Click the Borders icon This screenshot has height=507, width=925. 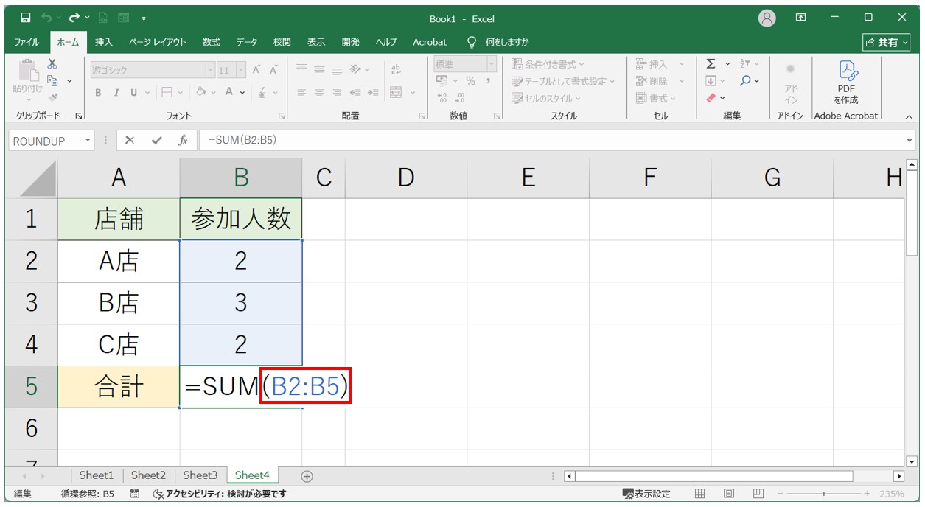point(167,93)
